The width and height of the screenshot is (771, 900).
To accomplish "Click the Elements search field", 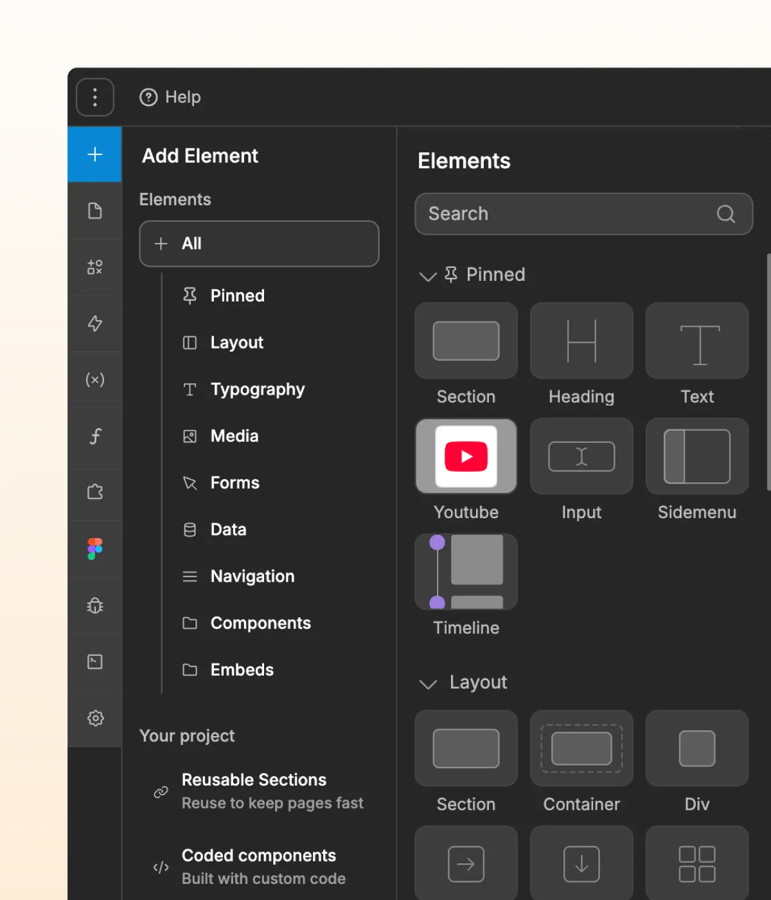I will pos(583,214).
